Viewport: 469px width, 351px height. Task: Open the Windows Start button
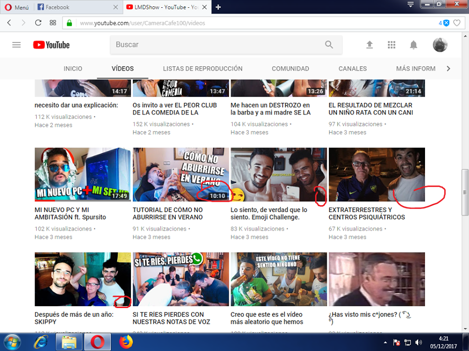pos(12,342)
